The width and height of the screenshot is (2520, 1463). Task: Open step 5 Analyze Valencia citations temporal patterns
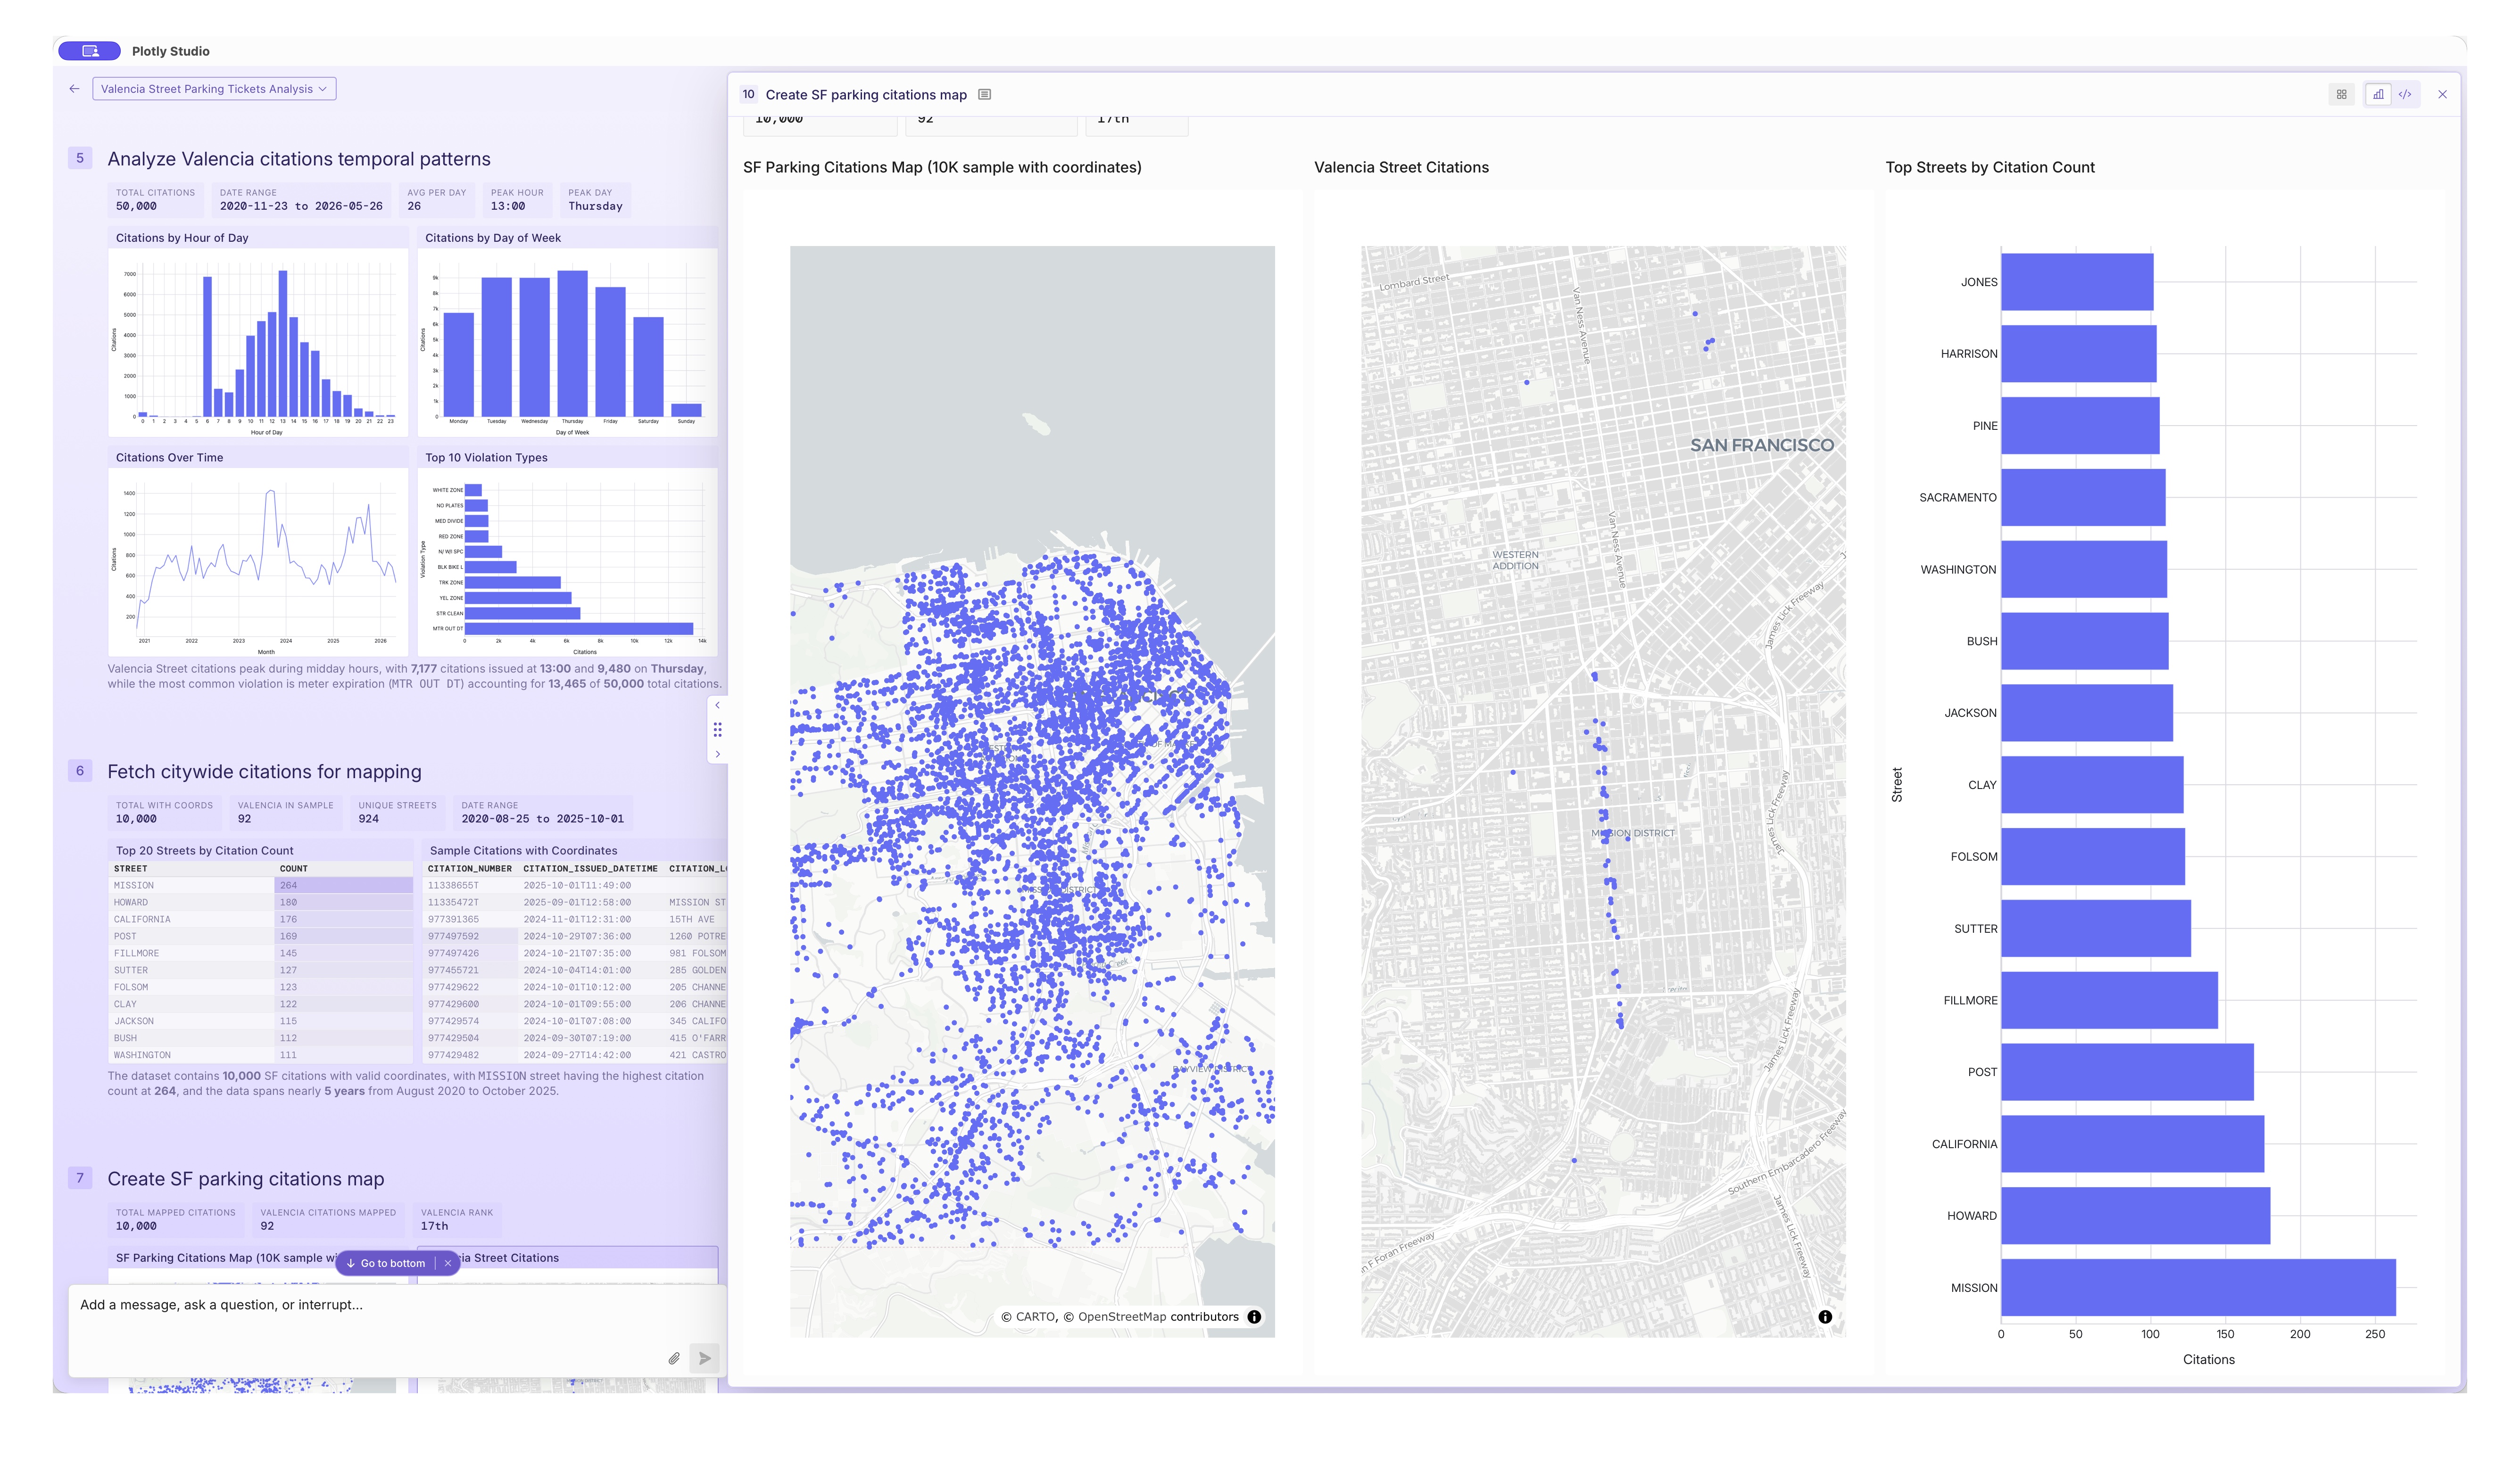pos(299,160)
